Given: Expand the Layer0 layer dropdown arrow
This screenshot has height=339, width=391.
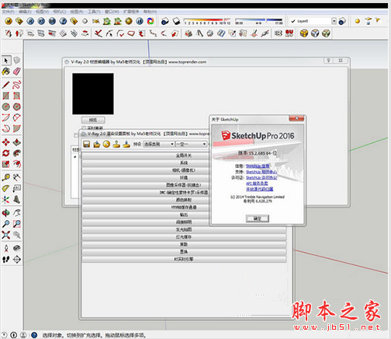Looking at the screenshot, I should click(334, 21).
